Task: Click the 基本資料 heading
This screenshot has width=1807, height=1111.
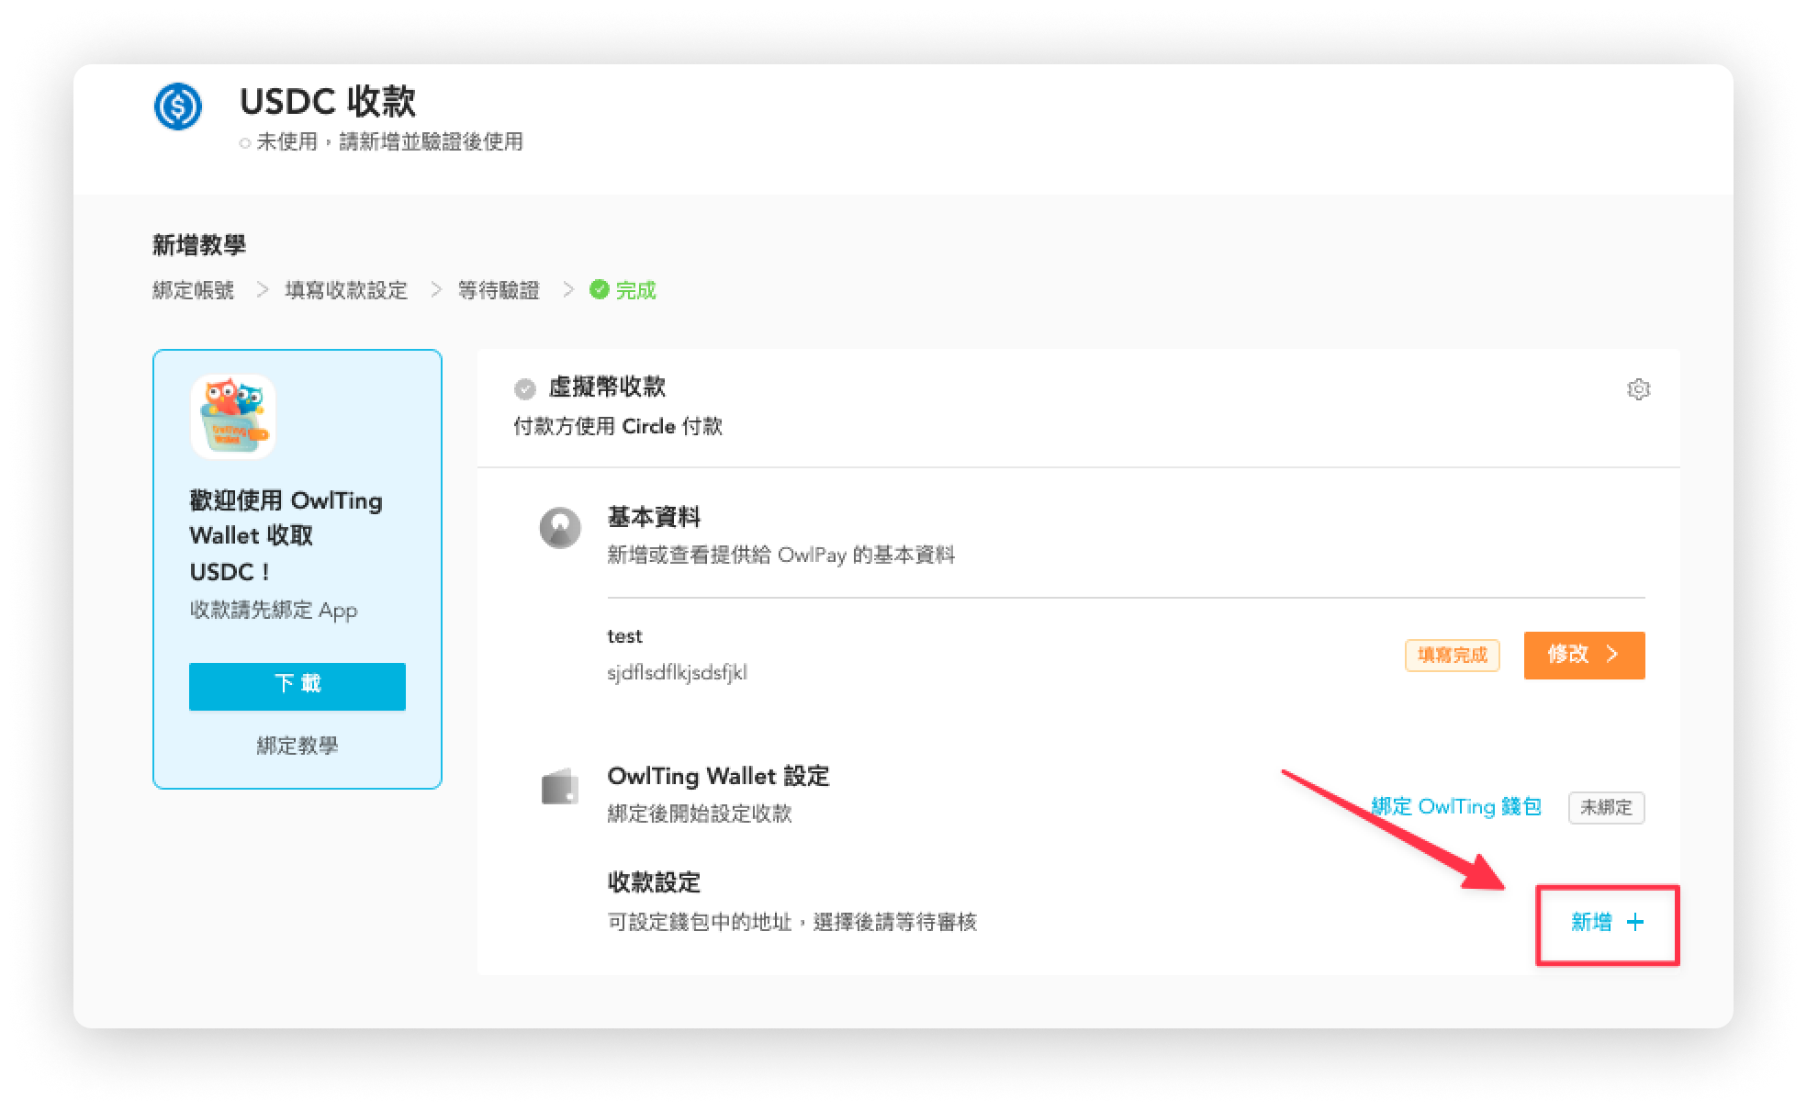Action: 654,517
